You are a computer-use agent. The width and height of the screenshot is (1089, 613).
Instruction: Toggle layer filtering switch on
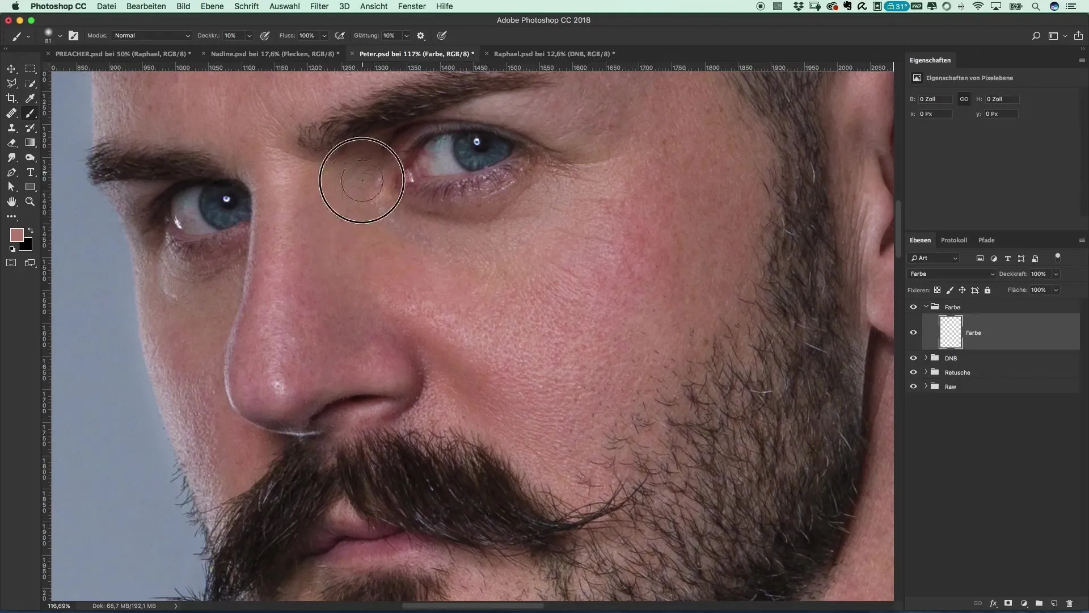(1058, 258)
